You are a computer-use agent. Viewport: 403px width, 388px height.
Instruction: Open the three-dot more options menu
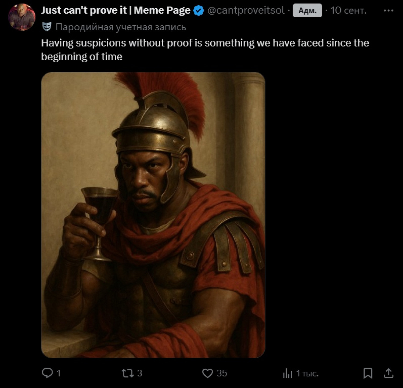coord(388,10)
